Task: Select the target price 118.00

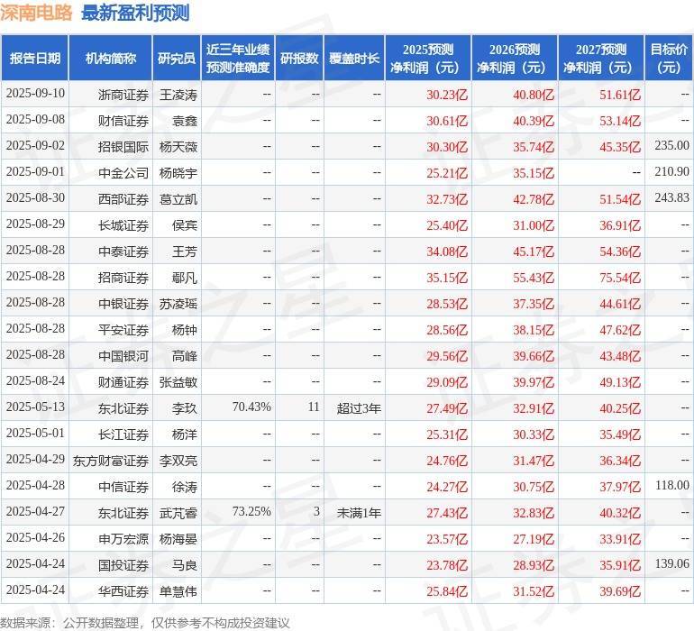Action: tap(671, 485)
